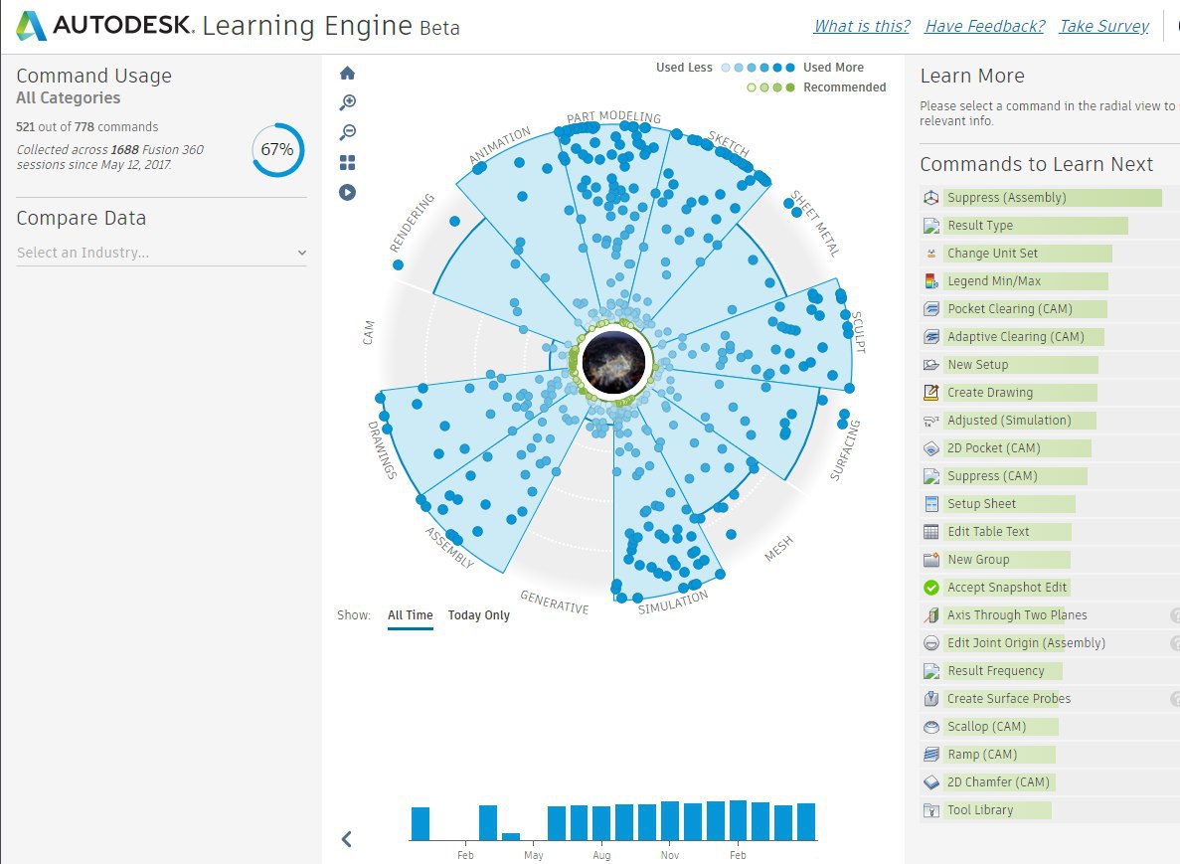Image resolution: width=1180 pixels, height=864 pixels.
Task: Click the Result Type command icon
Action: point(930,226)
